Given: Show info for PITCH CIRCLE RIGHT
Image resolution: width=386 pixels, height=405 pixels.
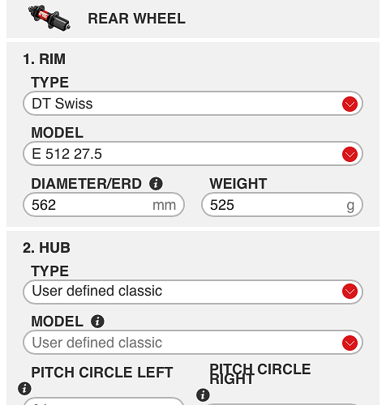Looking at the screenshot, I should [203, 395].
